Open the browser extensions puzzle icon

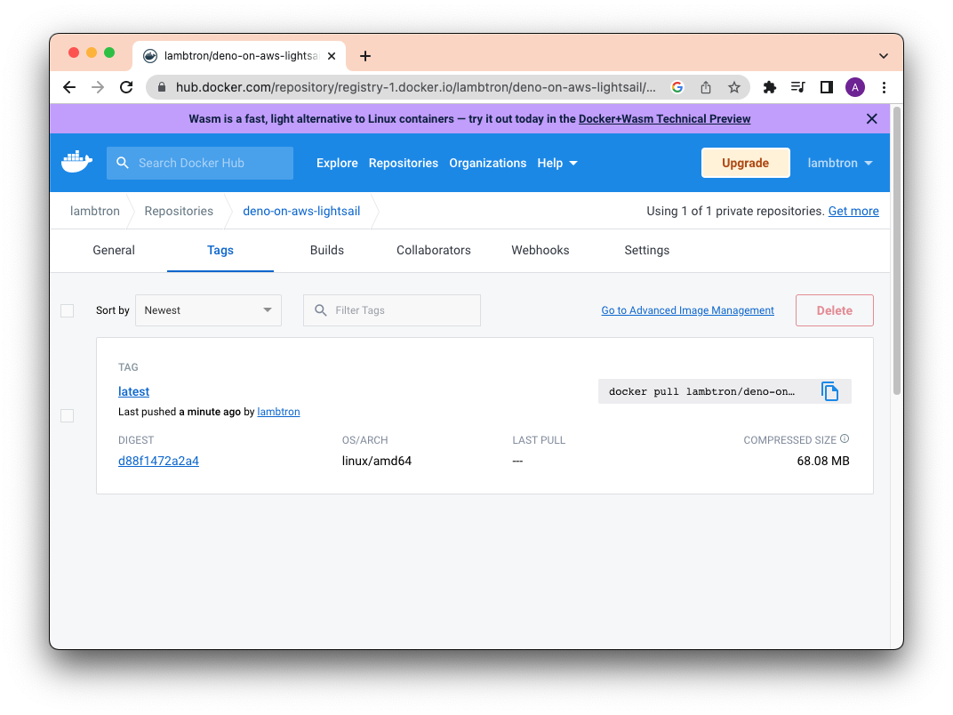point(770,87)
